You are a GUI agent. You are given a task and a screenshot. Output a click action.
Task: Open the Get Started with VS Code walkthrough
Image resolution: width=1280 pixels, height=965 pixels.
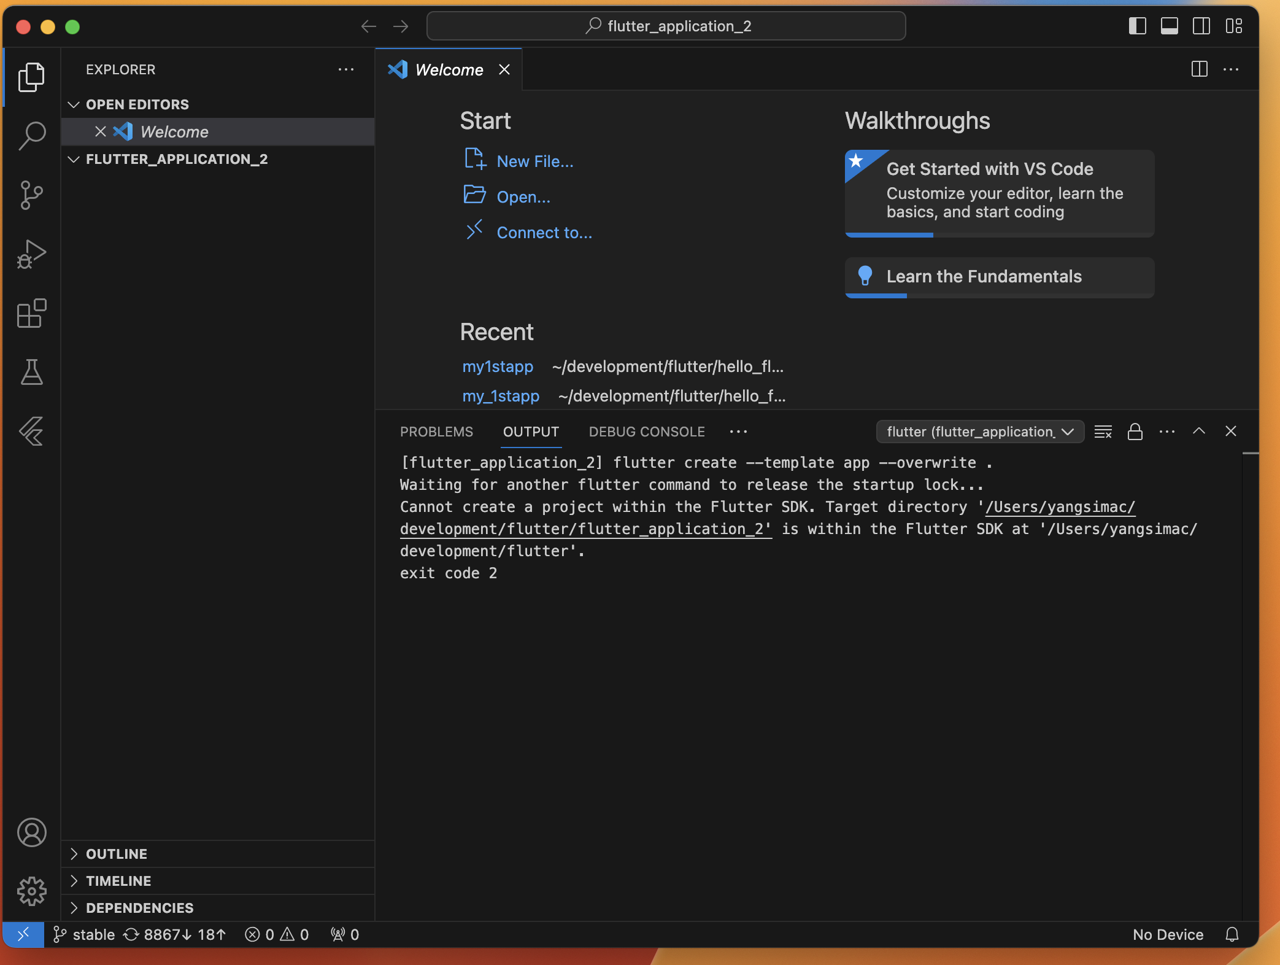[1000, 193]
